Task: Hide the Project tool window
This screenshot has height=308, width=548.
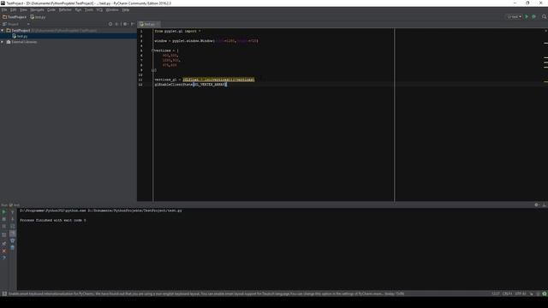Action: coord(133,24)
